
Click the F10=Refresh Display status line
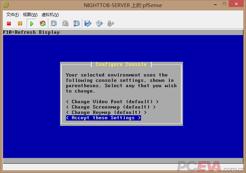(x=31, y=32)
